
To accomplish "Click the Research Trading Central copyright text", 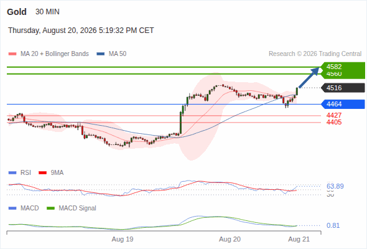I will coord(315,54).
